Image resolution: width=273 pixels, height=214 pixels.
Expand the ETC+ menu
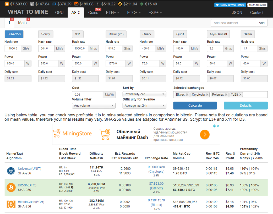(x=134, y=13)
